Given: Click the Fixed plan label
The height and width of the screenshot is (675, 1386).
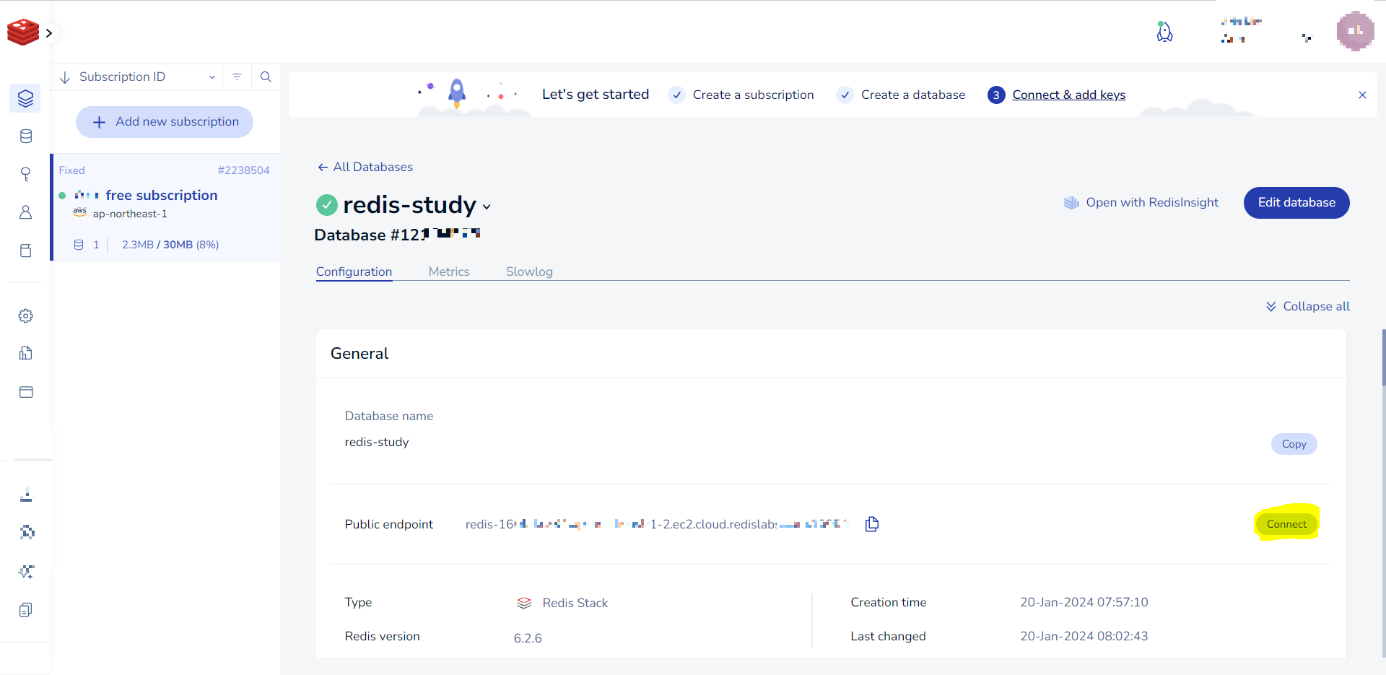Looking at the screenshot, I should [x=71, y=170].
